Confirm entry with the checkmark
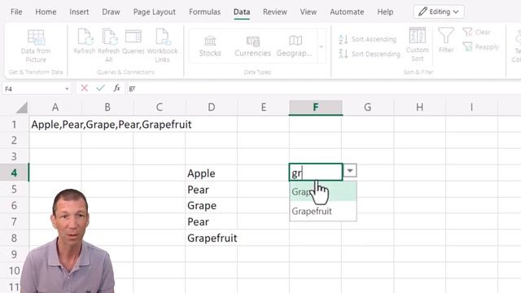The image size is (521, 293). click(100, 88)
